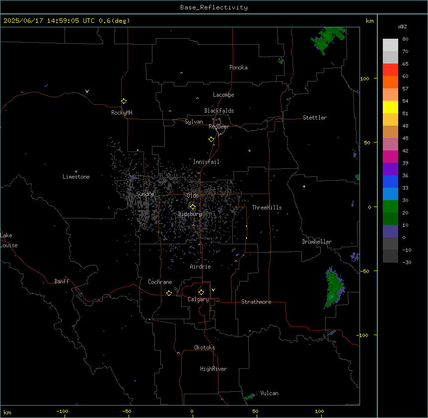
Task: Click the ThreeHills town label
Action: pyautogui.click(x=267, y=208)
